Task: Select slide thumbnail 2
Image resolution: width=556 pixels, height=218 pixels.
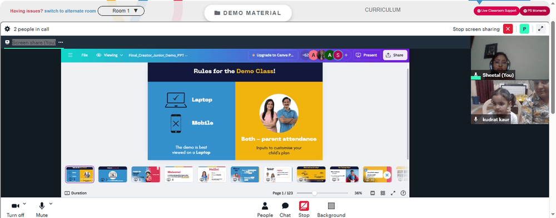Action: [113, 175]
